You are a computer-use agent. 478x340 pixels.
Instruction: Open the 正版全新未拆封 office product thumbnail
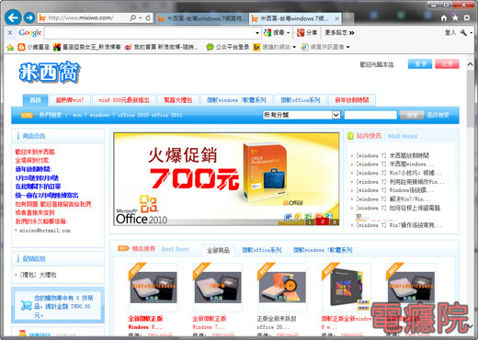tap(282, 287)
